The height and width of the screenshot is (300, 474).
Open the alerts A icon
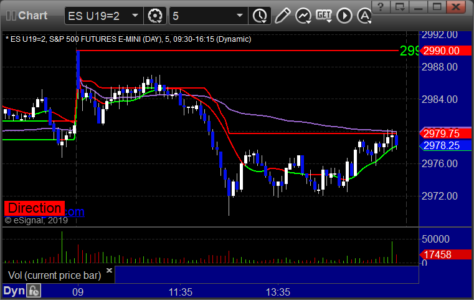click(364, 16)
